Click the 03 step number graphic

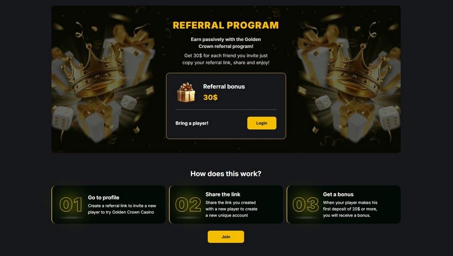tap(305, 205)
